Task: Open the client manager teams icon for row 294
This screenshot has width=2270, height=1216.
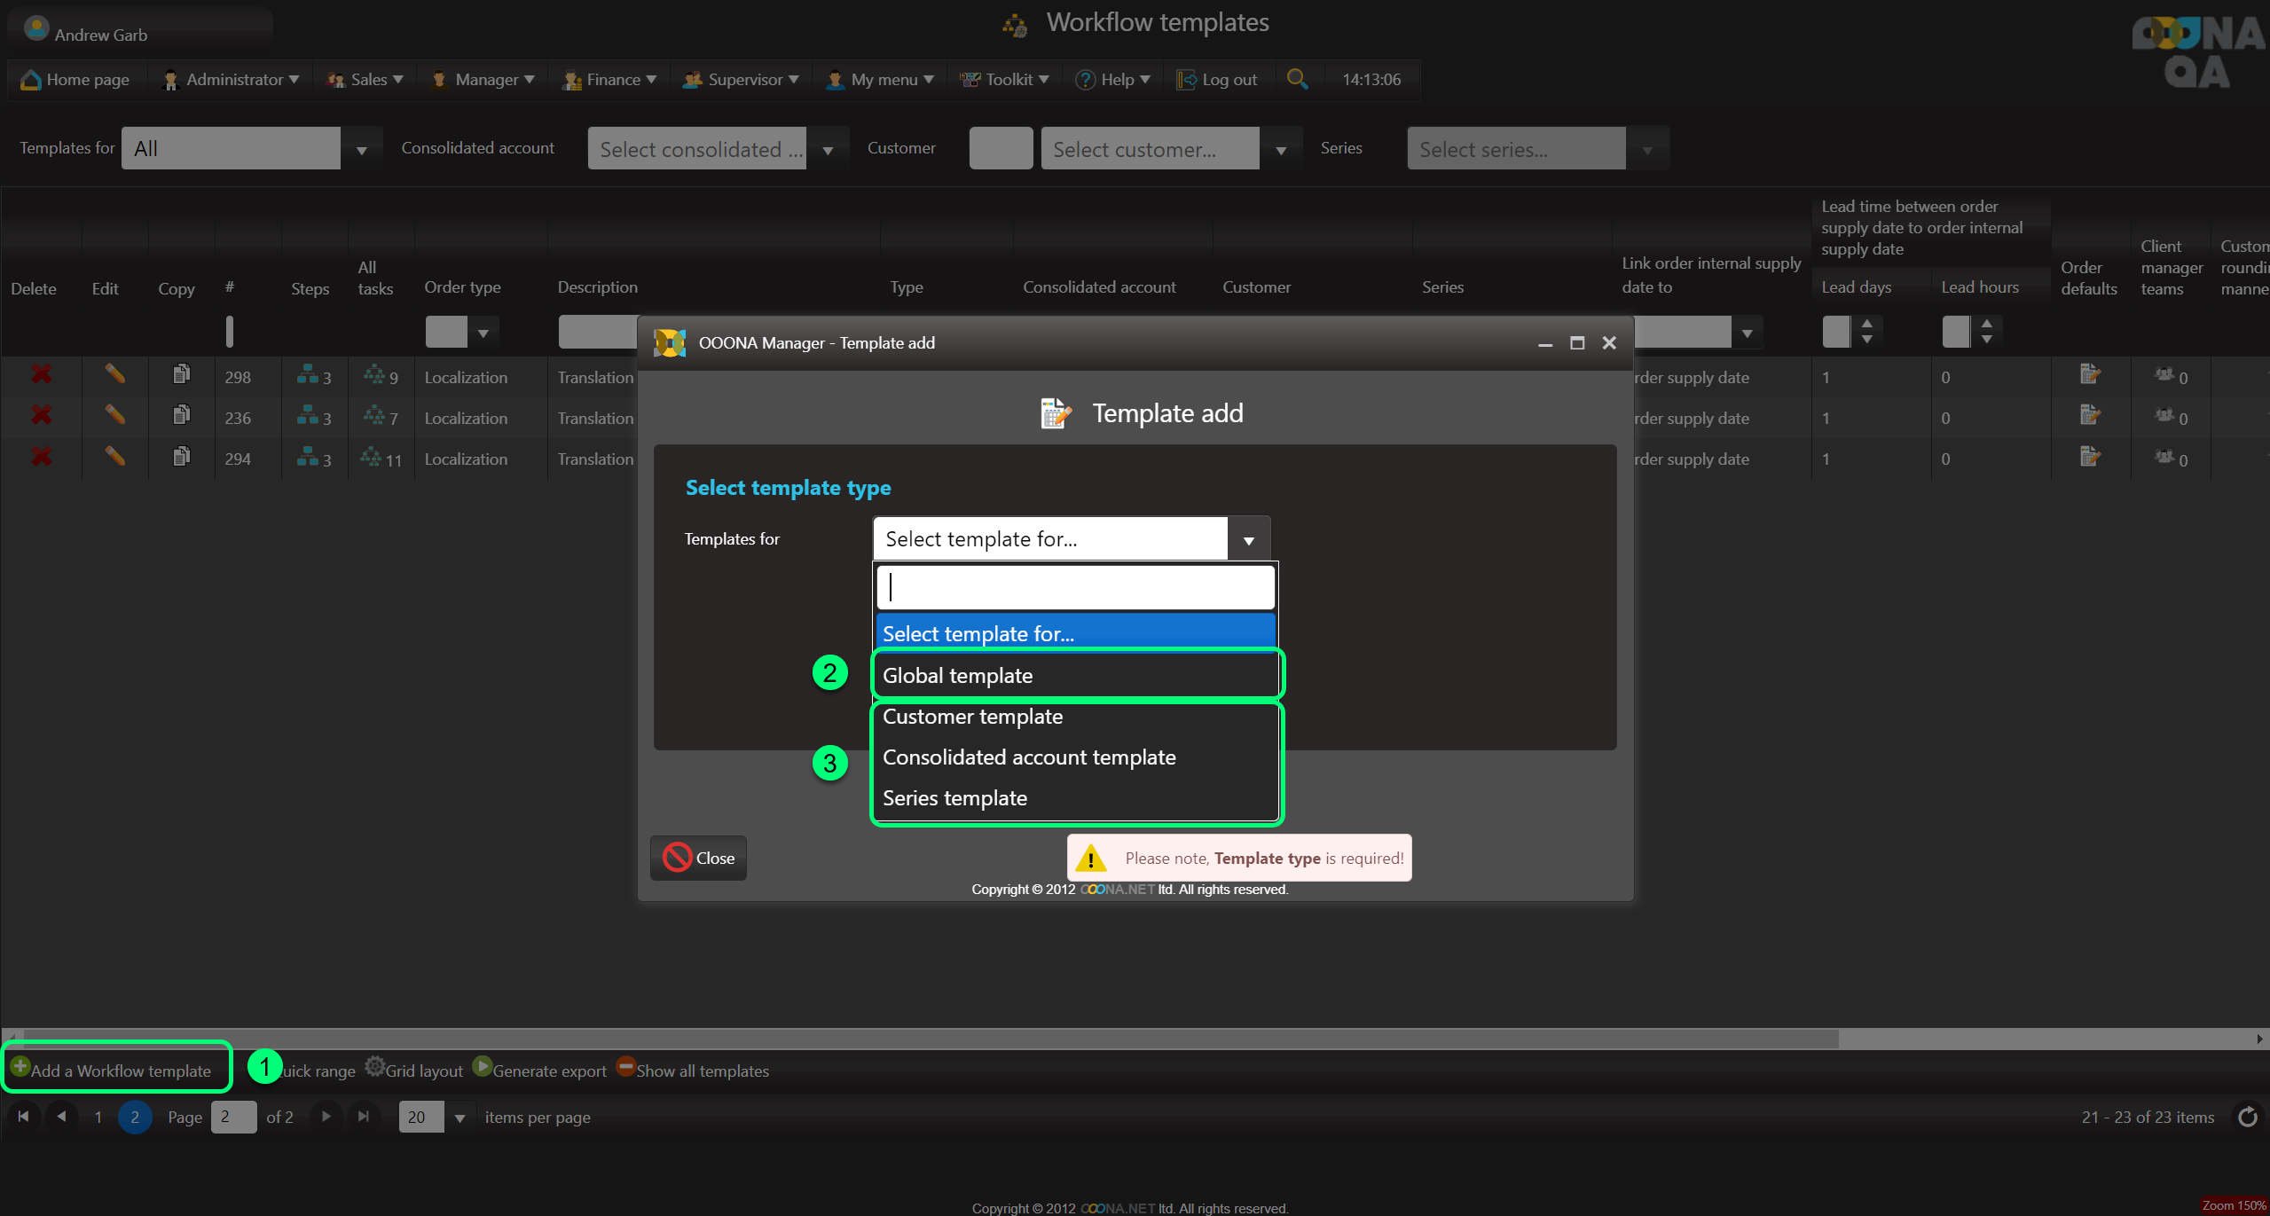Action: click(2164, 457)
